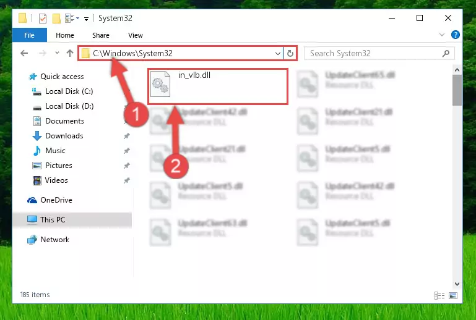Click the Local Disk (C:) drive icon
The width and height of the screenshot is (476, 320).
[x=37, y=91]
